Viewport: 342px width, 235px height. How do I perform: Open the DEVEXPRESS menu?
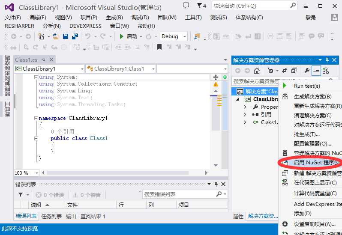click(85, 26)
